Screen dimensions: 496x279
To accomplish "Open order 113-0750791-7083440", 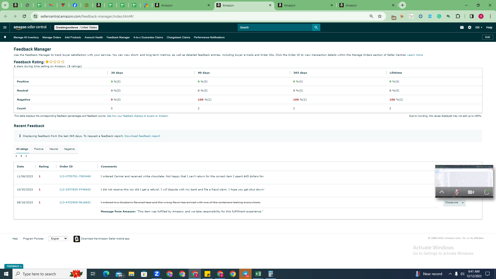I will (x=75, y=176).
